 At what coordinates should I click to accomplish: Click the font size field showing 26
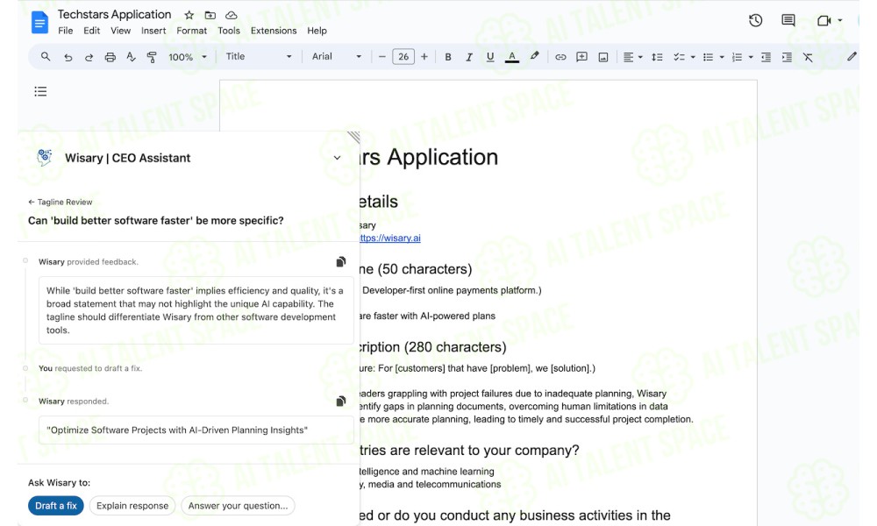pos(403,56)
